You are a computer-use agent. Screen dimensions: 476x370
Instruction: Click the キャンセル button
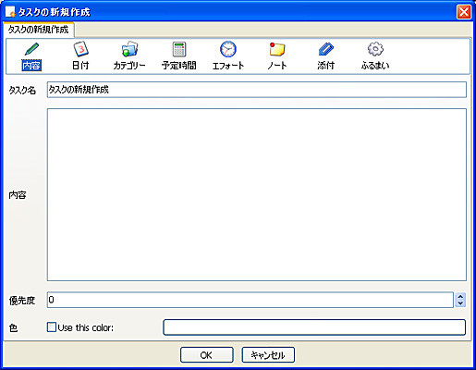268,355
